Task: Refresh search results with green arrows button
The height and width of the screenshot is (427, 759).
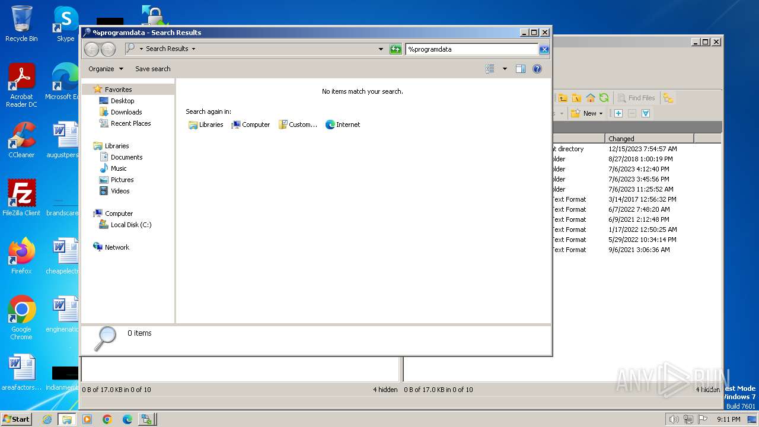Action: (x=396, y=49)
